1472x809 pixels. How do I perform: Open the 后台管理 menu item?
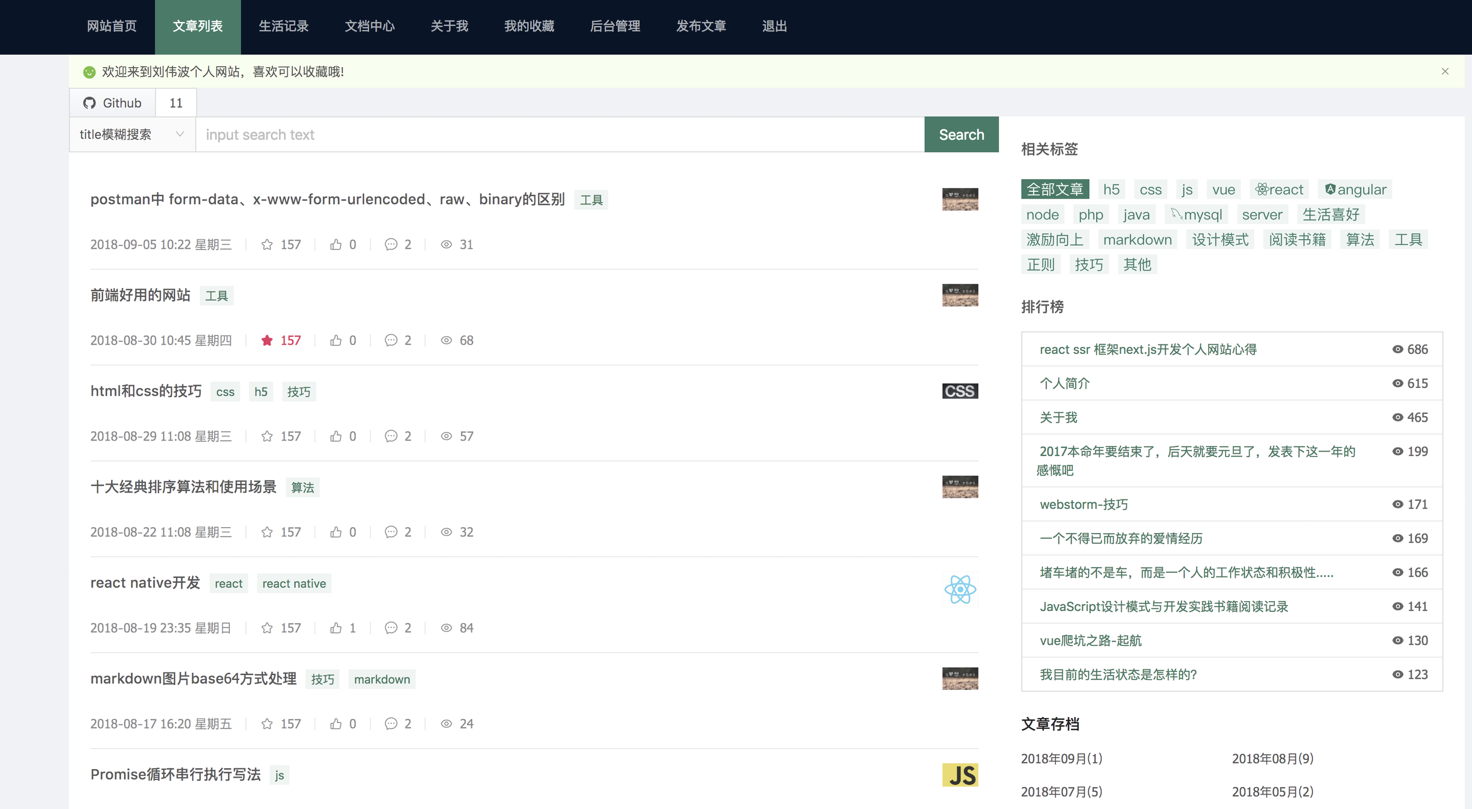click(615, 26)
